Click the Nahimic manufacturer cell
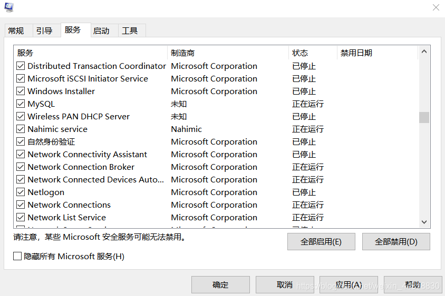 187,129
